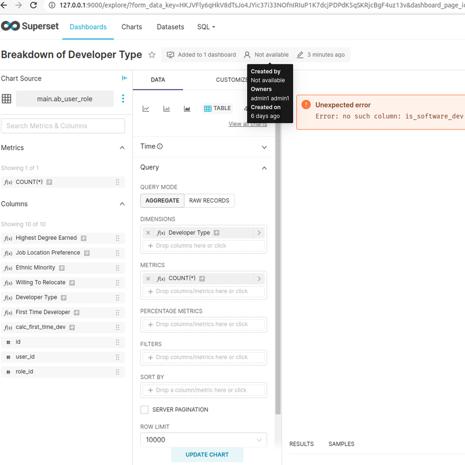
Task: Expand the Time section
Action: point(264,147)
